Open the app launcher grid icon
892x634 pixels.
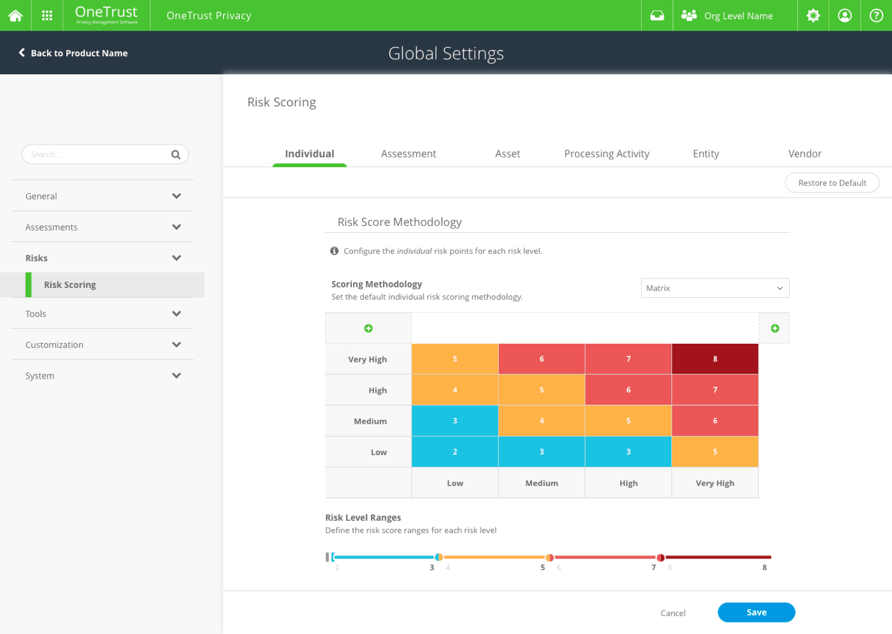47,16
